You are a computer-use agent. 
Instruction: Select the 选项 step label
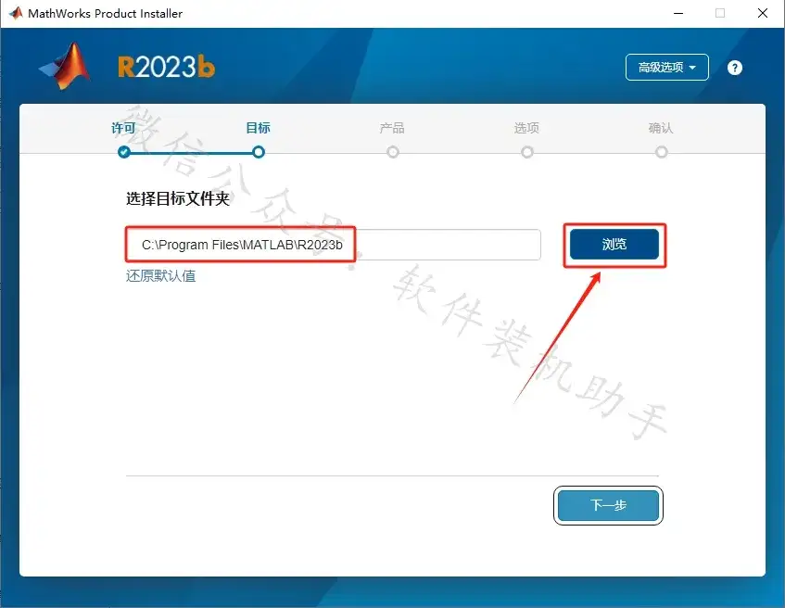(526, 128)
